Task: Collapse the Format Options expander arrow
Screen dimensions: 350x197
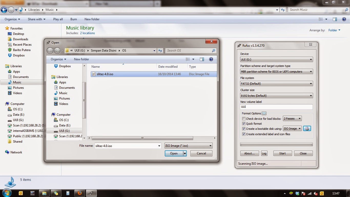Action: point(264,113)
